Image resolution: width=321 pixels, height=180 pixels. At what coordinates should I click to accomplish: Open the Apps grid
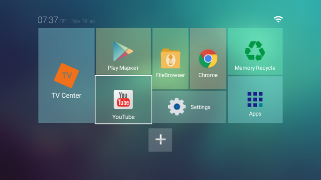tap(255, 100)
